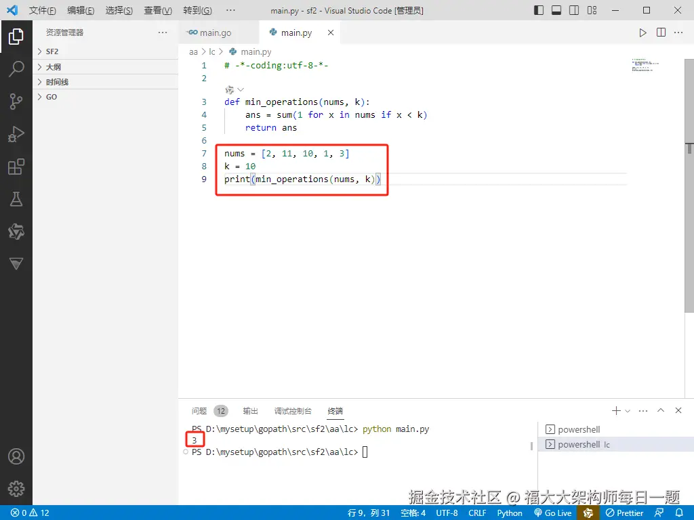694x520 pixels.
Task: Expand the SF2 folder section
Action: (x=106, y=51)
